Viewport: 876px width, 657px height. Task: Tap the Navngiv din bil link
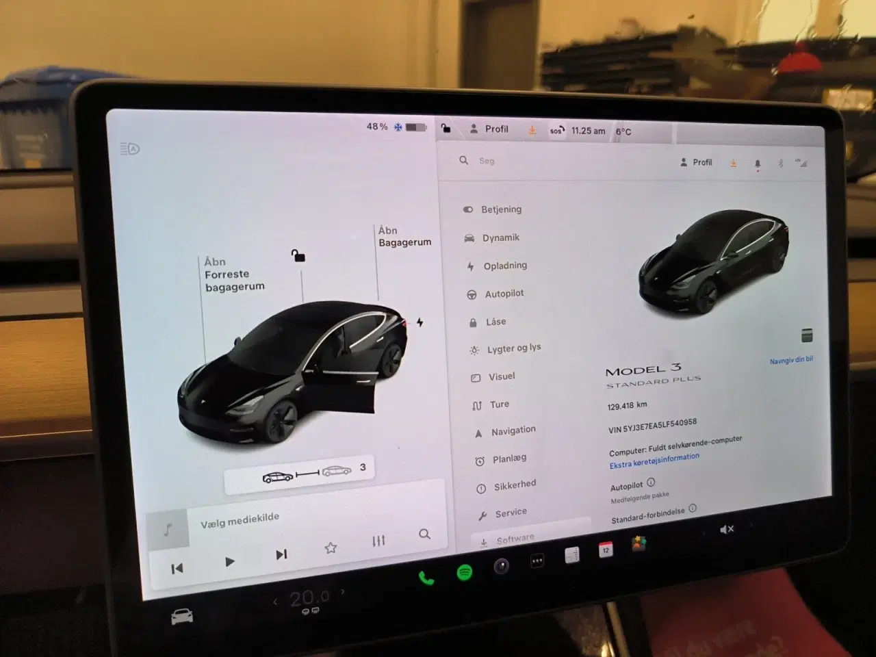[791, 360]
